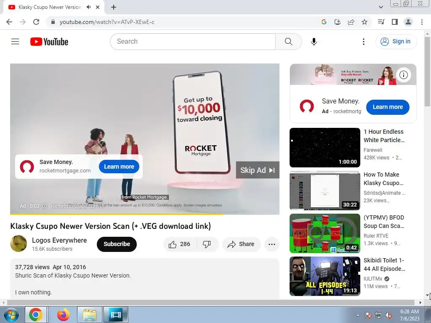The height and width of the screenshot is (323, 431).
Task: Open the taskbar clock showing 6:28 AM
Action: [x=410, y=315]
